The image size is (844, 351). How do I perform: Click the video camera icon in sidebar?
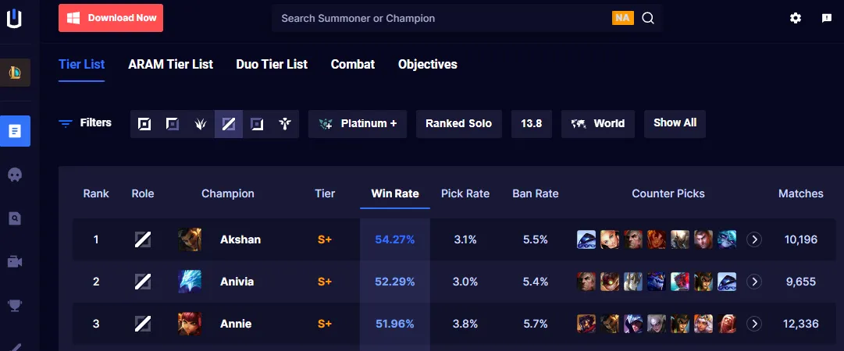coord(15,262)
